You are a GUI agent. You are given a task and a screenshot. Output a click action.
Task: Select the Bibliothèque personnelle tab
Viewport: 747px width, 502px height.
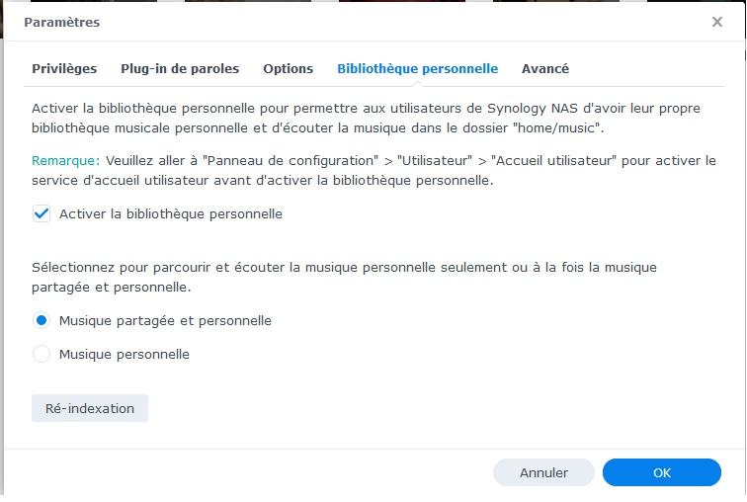(x=417, y=69)
